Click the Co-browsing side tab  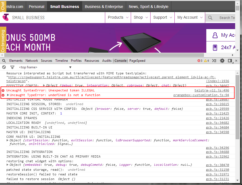[x=3, y=40]
